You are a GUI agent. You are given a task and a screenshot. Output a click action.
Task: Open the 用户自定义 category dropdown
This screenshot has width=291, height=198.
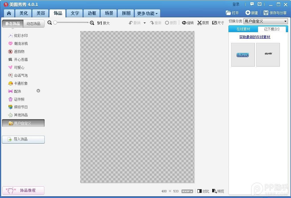tap(266, 21)
